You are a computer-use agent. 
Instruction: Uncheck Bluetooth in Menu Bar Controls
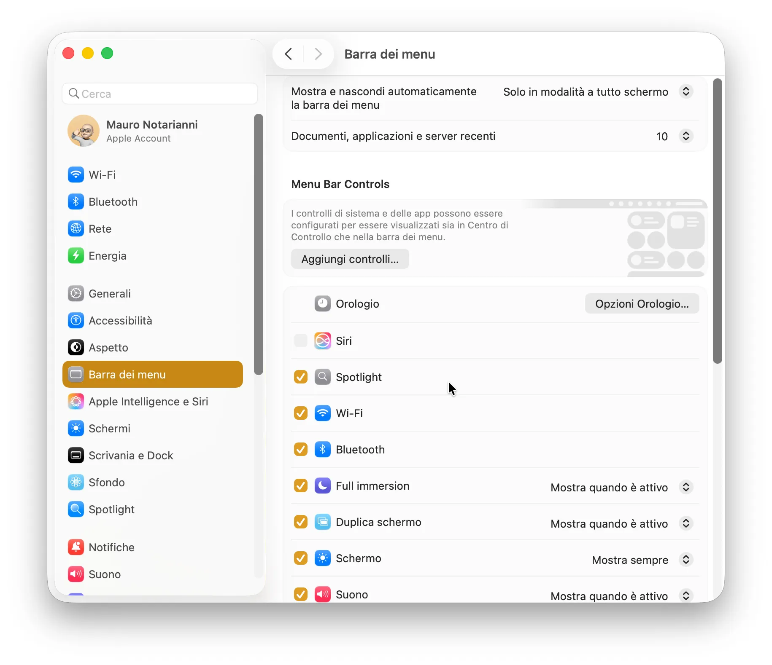pyautogui.click(x=300, y=449)
